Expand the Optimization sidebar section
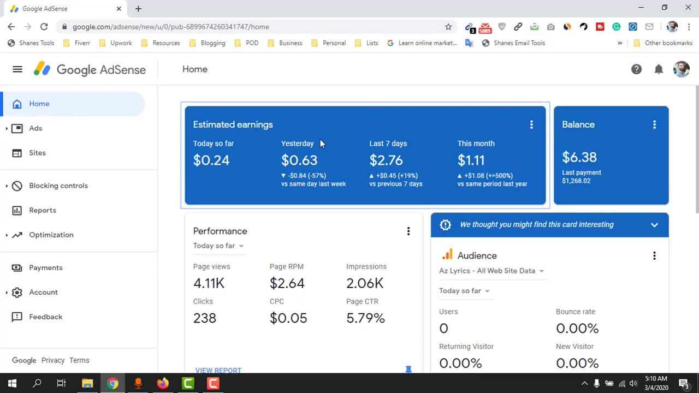 click(x=7, y=235)
